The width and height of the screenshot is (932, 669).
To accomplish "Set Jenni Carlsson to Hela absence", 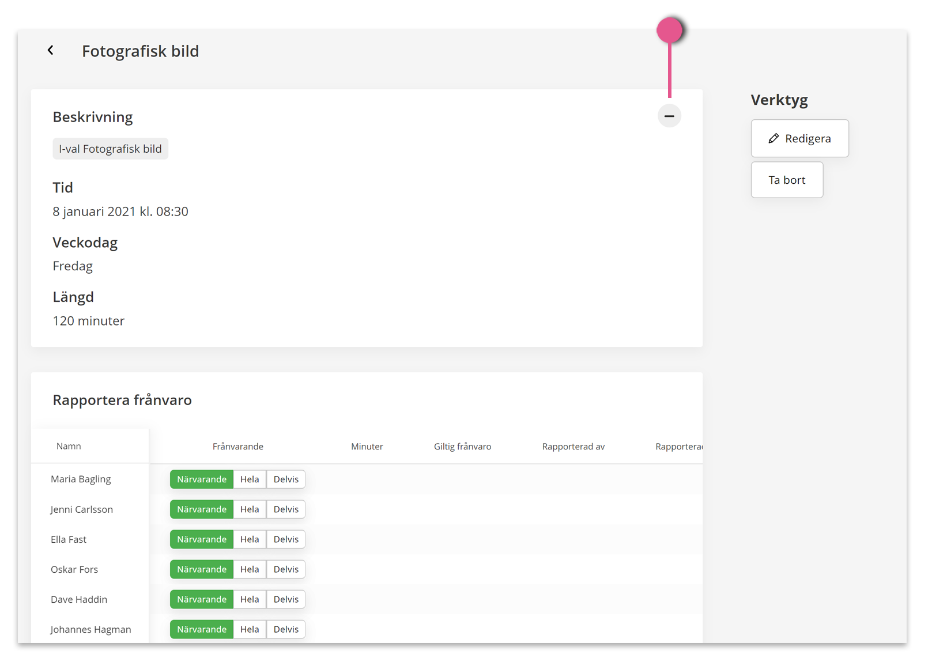I will tap(250, 509).
